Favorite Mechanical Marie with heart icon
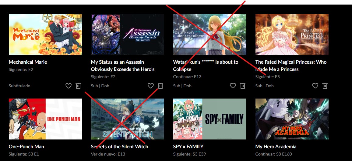The image size is (352, 161). point(69,86)
